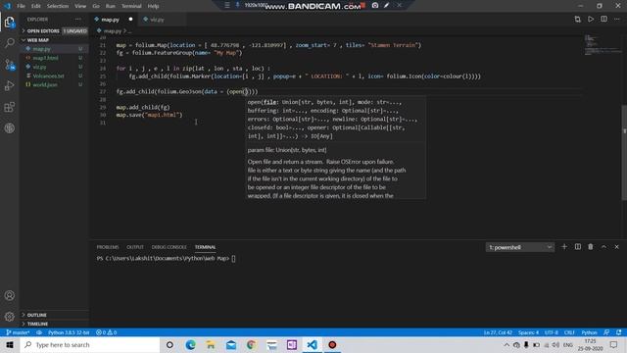Image resolution: width=627 pixels, height=353 pixels.
Task: Open the View menu
Action: tap(80, 6)
